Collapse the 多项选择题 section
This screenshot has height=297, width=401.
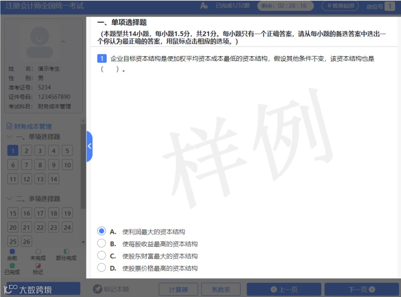9,198
